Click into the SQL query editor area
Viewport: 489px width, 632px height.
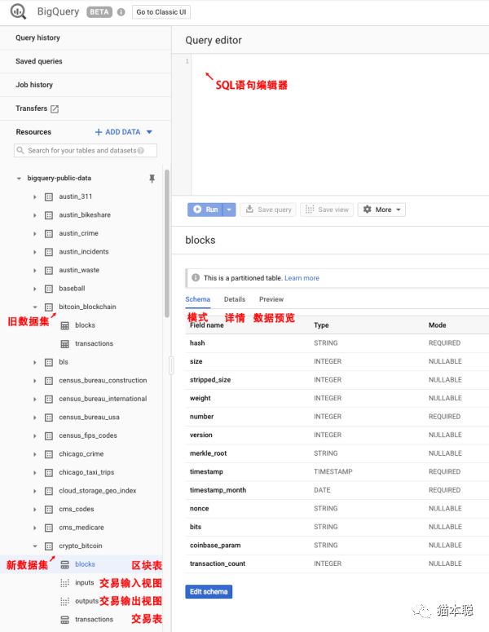(340, 125)
